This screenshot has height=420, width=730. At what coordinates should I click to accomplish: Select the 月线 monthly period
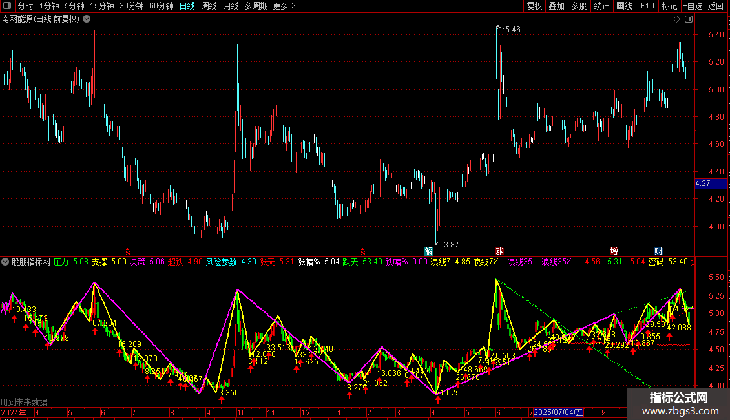tap(231, 6)
